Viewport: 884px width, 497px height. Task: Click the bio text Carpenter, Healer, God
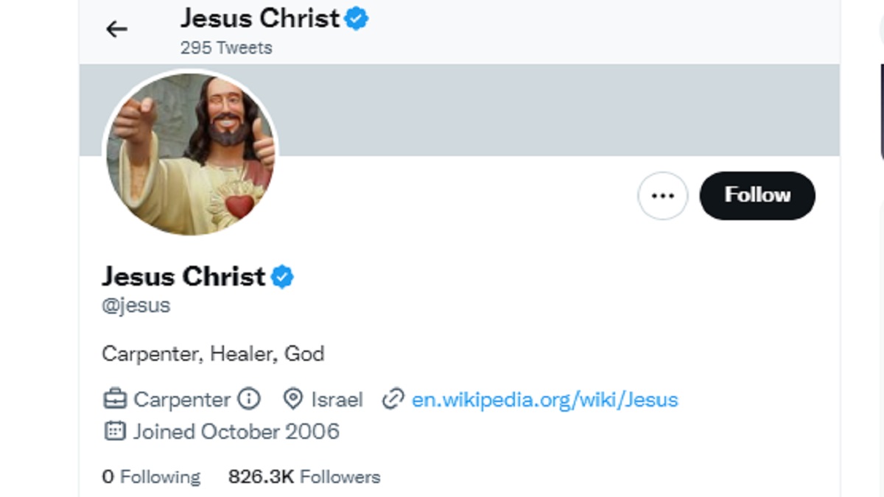pos(213,354)
